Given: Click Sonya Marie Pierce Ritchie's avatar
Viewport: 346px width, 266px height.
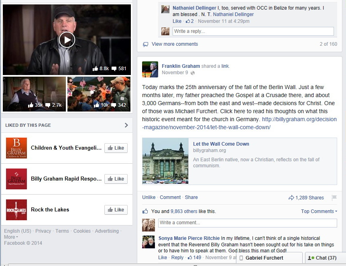Looking at the screenshot, I should point(149,242).
